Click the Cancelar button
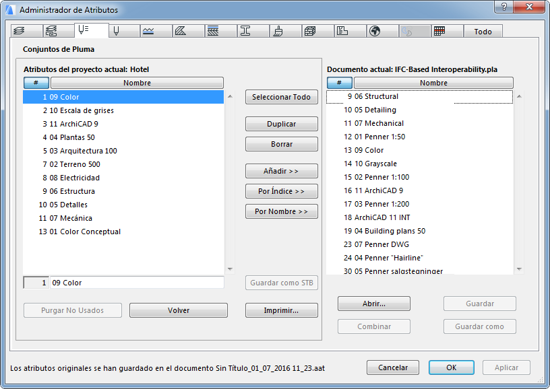This screenshot has width=550, height=389. click(393, 367)
